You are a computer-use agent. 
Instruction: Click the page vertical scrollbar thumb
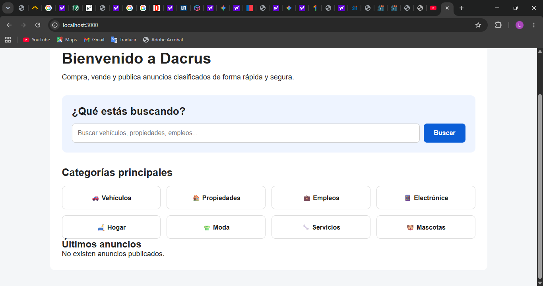[540, 186]
